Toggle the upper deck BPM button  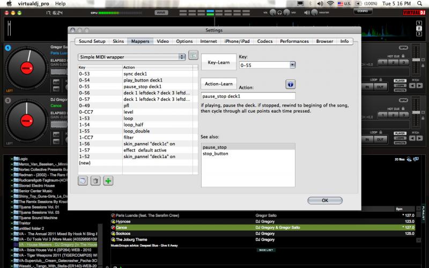[x=403, y=48]
